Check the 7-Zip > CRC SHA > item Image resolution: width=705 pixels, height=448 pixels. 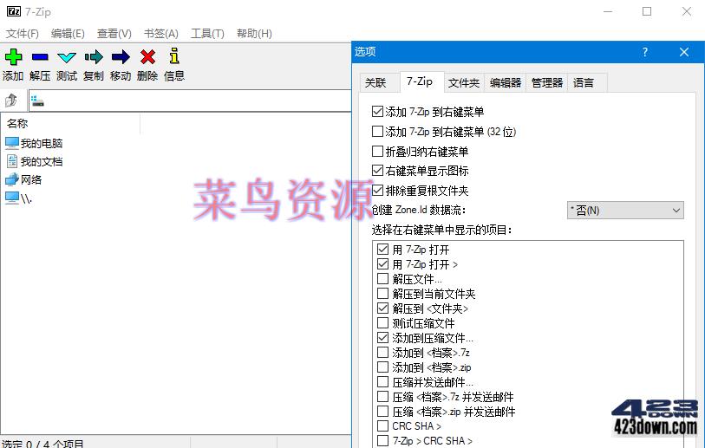pyautogui.click(x=382, y=441)
